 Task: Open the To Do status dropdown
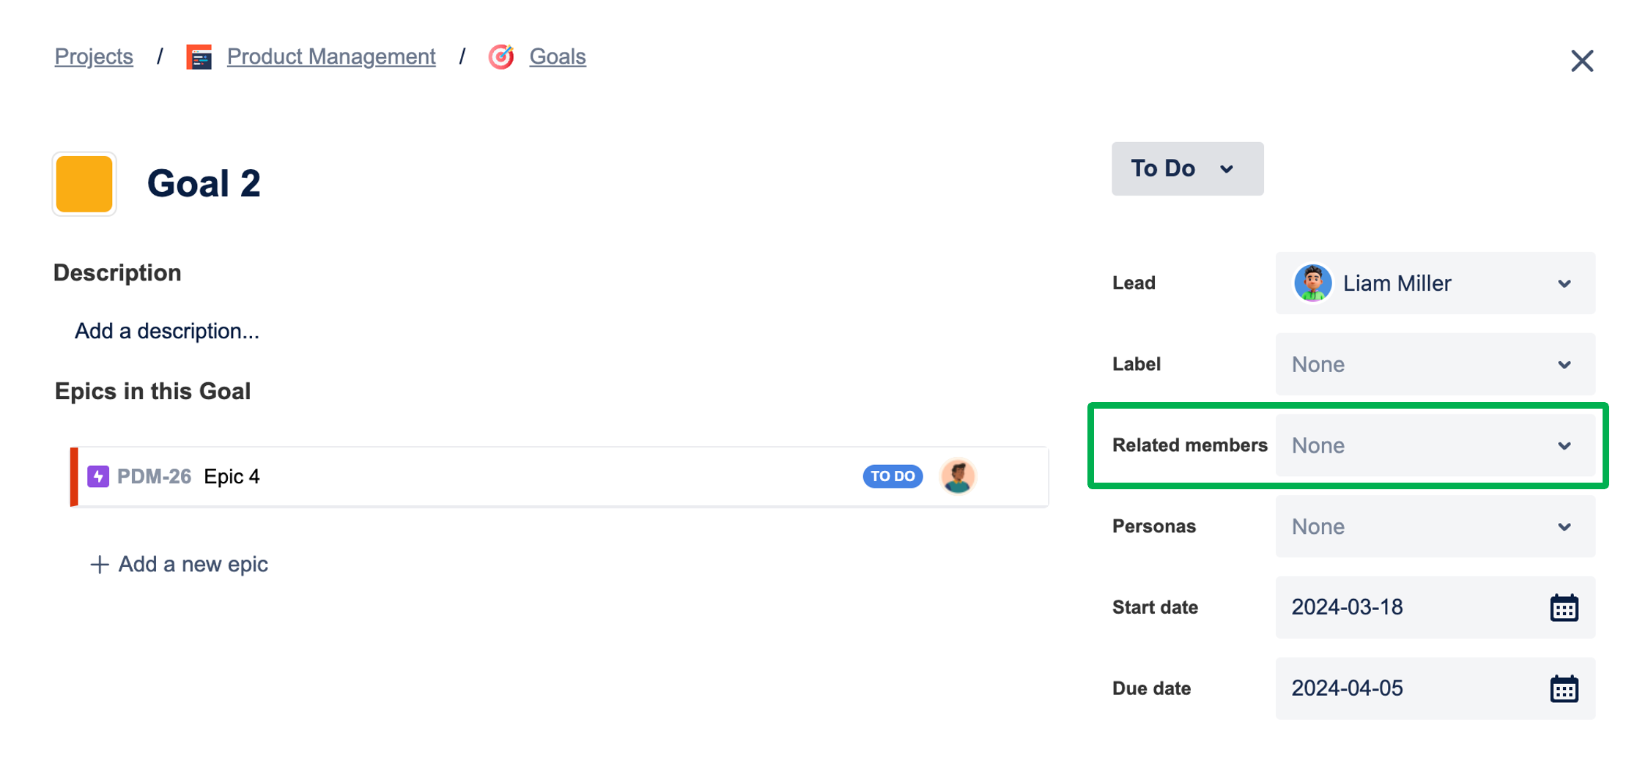click(1187, 169)
